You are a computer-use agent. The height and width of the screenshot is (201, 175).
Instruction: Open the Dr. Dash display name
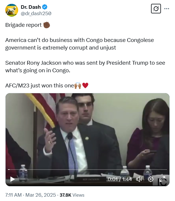click(x=31, y=7)
